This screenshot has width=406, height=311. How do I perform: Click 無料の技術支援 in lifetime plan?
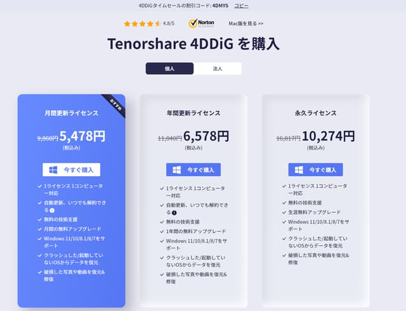(305, 203)
